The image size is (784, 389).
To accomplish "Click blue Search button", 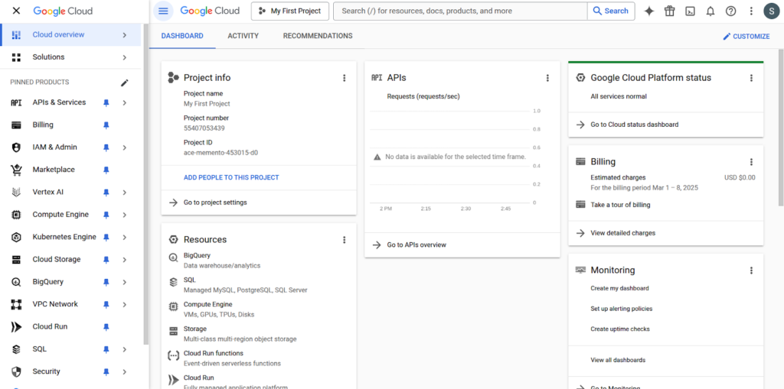I will click(x=611, y=11).
